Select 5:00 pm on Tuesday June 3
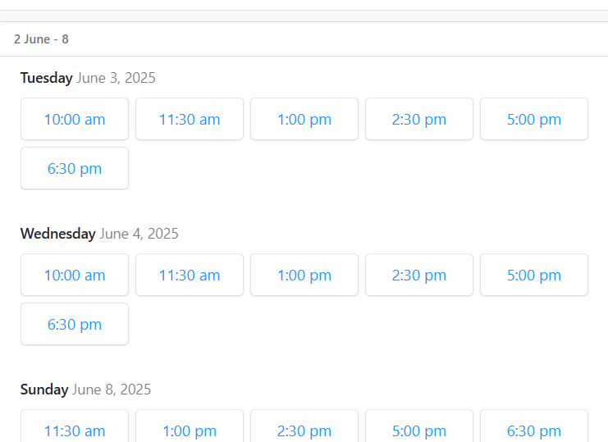This screenshot has width=608, height=442. pos(534,119)
